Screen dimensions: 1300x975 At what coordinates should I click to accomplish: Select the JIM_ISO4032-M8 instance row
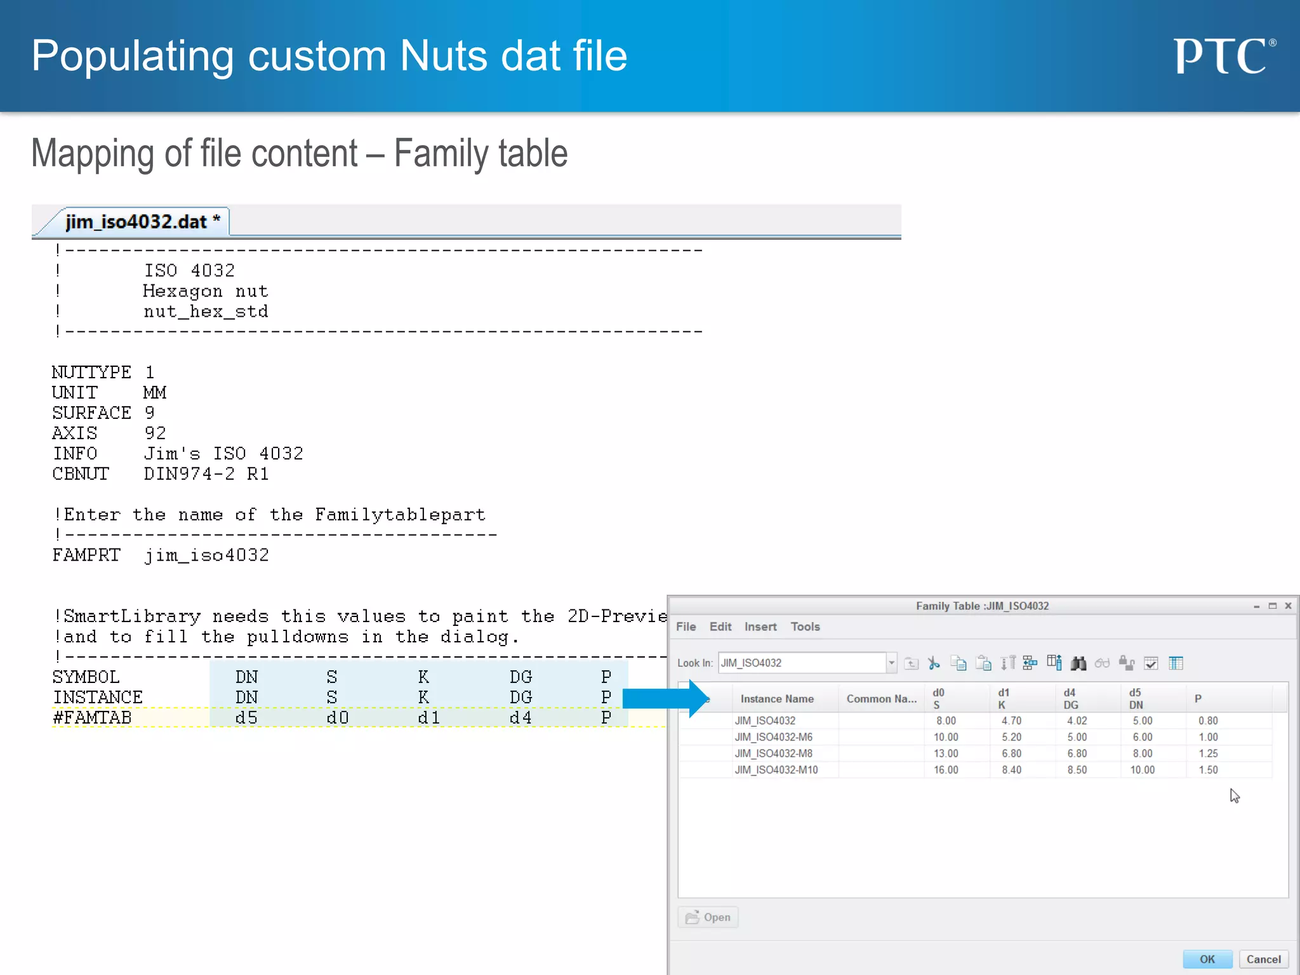(773, 753)
